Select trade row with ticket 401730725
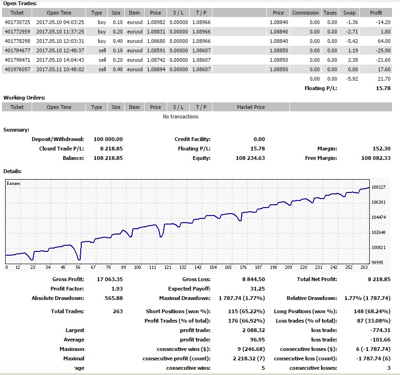This screenshot has width=400, height=375. click(x=17, y=22)
